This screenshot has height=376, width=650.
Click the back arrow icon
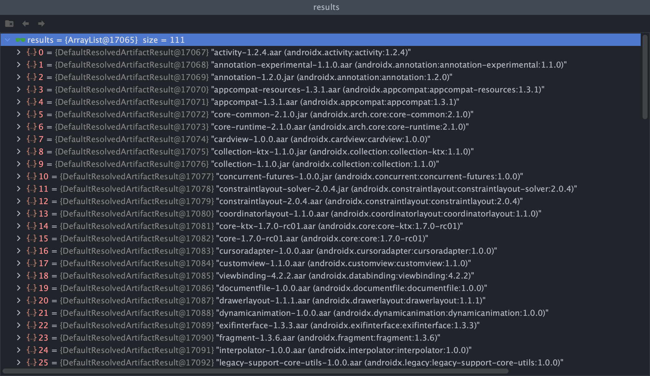pyautogui.click(x=25, y=24)
